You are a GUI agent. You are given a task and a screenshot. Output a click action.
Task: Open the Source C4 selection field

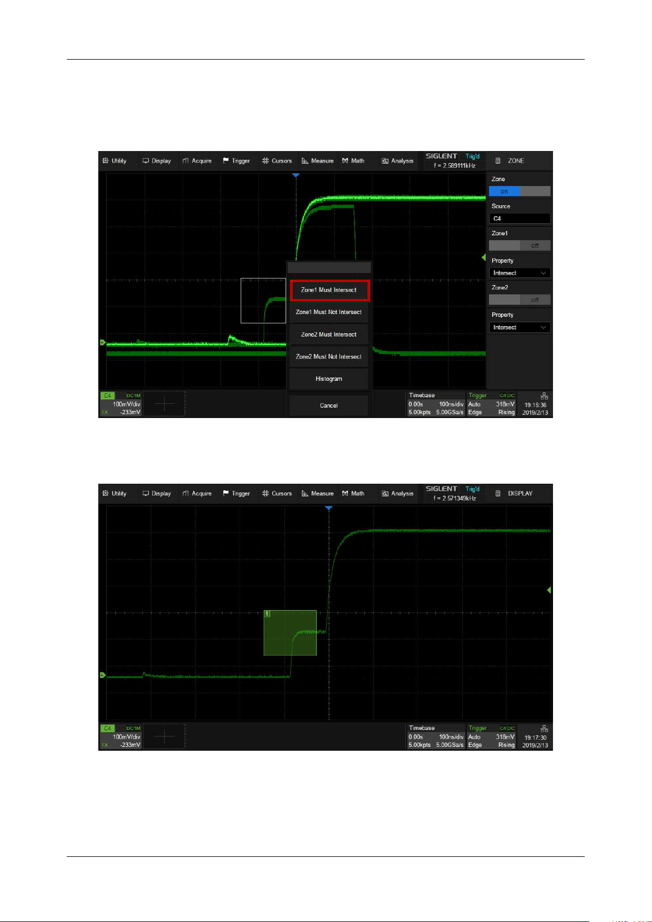click(x=520, y=218)
